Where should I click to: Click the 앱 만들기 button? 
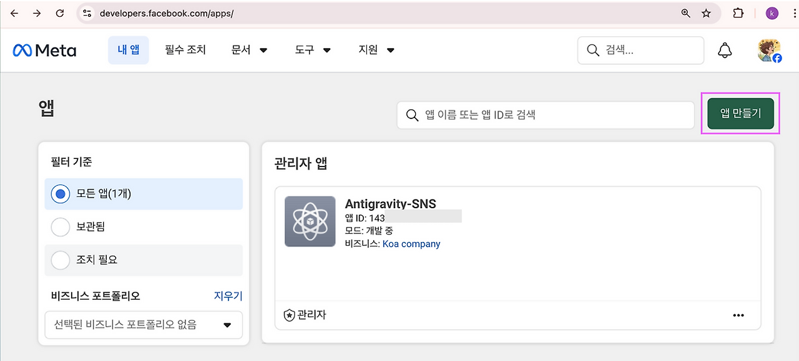741,113
